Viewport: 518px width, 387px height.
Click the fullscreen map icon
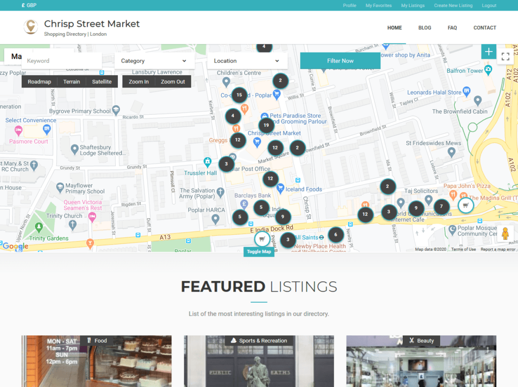(x=505, y=57)
